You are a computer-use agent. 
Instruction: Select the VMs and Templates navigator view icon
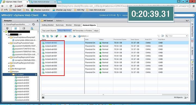(16, 28)
